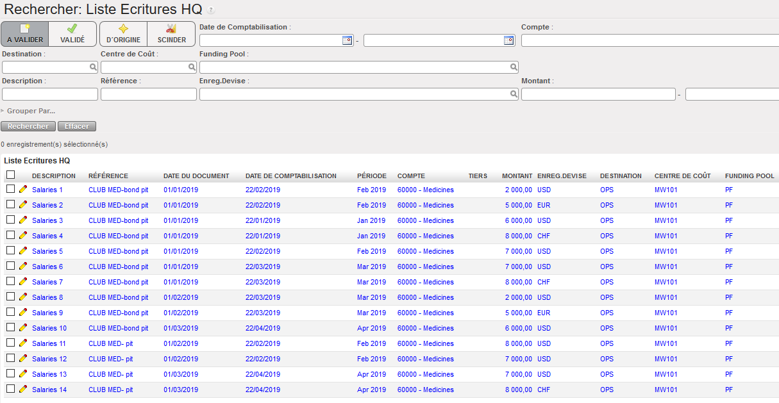Sort table by Montant column header
The image size is (779, 403).
[517, 176]
